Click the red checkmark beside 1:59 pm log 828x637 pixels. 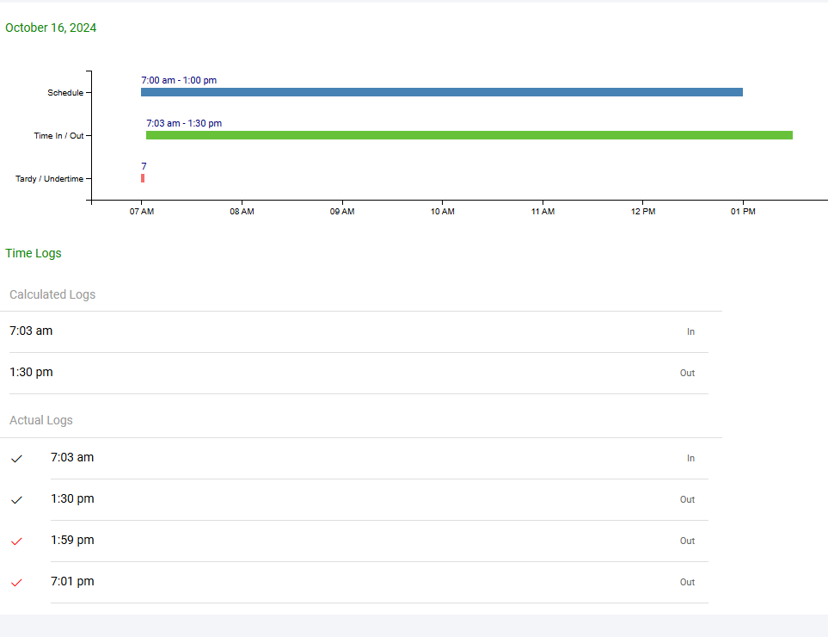[x=16, y=541]
